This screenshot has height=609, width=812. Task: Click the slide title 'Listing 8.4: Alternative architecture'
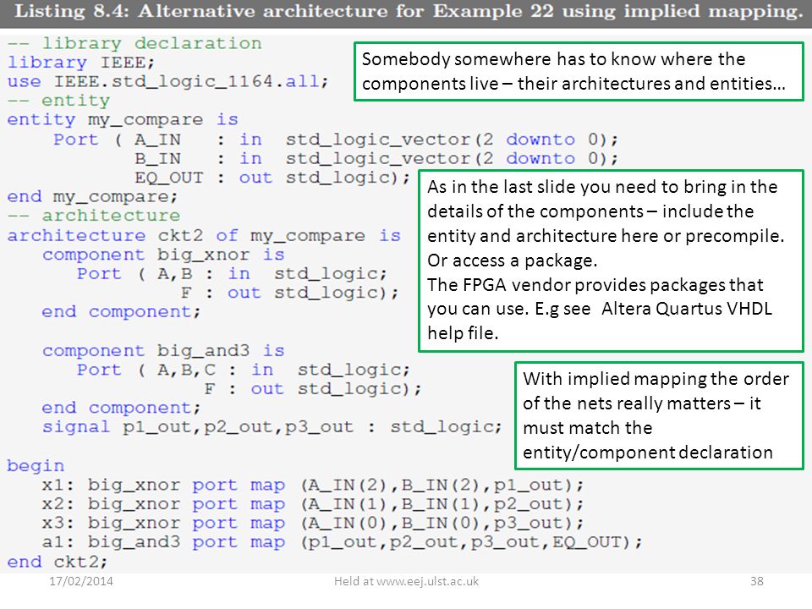pyautogui.click(x=409, y=11)
